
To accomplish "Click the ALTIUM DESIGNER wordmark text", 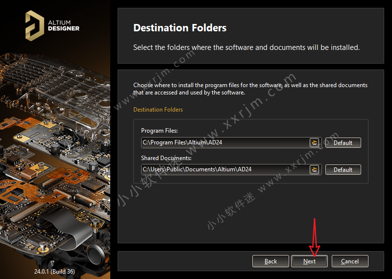I will point(63,25).
